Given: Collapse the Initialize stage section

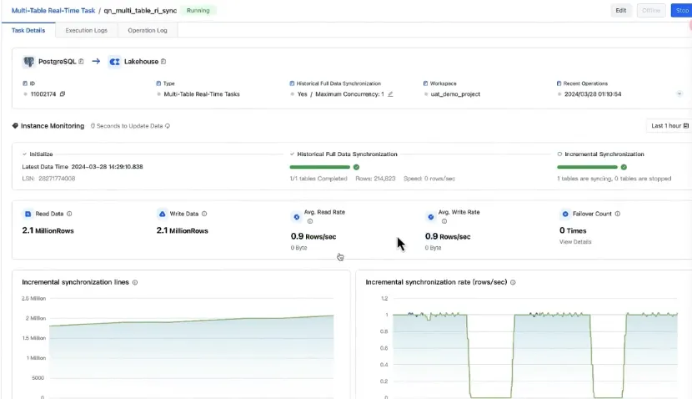Looking at the screenshot, I should click(25, 154).
